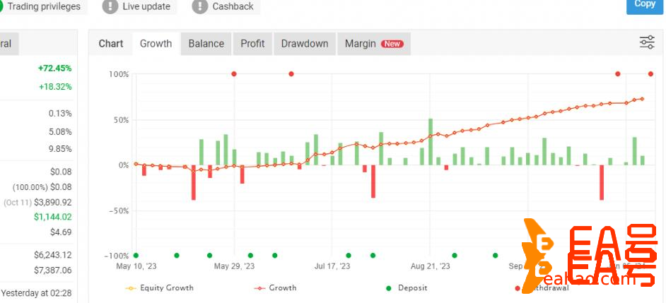The height and width of the screenshot is (303, 666).
Task: Click the Cashback info icon
Action: click(x=200, y=6)
